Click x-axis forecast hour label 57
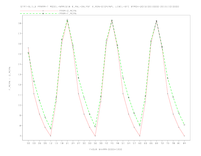 (x=134, y=143)
